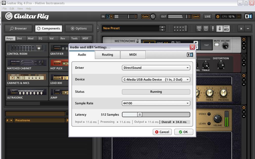The height and width of the screenshot is (159, 255).
Task: Show the tuner icon
Action: [213, 28]
